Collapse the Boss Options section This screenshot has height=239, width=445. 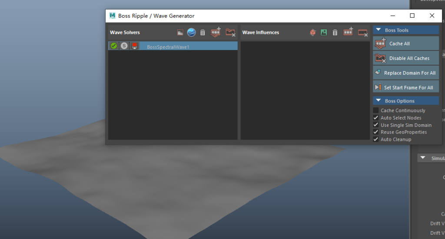(x=379, y=100)
